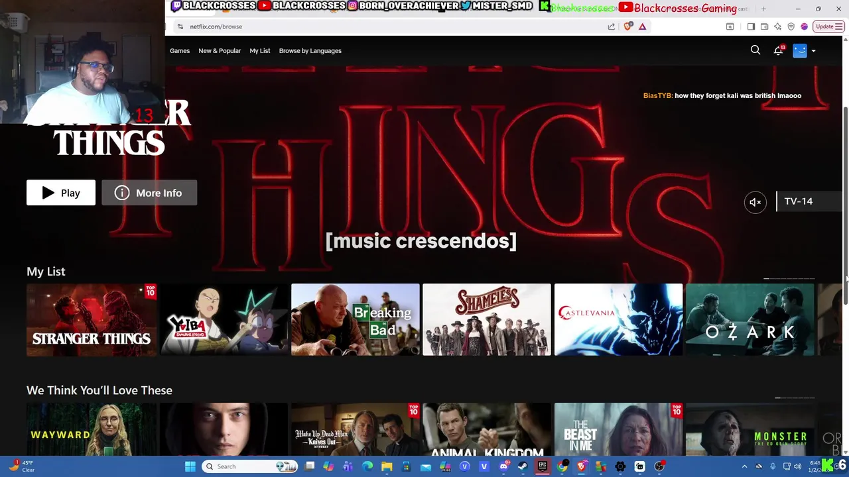Select Monster: The Ed Gein Story thumbnail
The image size is (849, 477).
pyautogui.click(x=750, y=429)
